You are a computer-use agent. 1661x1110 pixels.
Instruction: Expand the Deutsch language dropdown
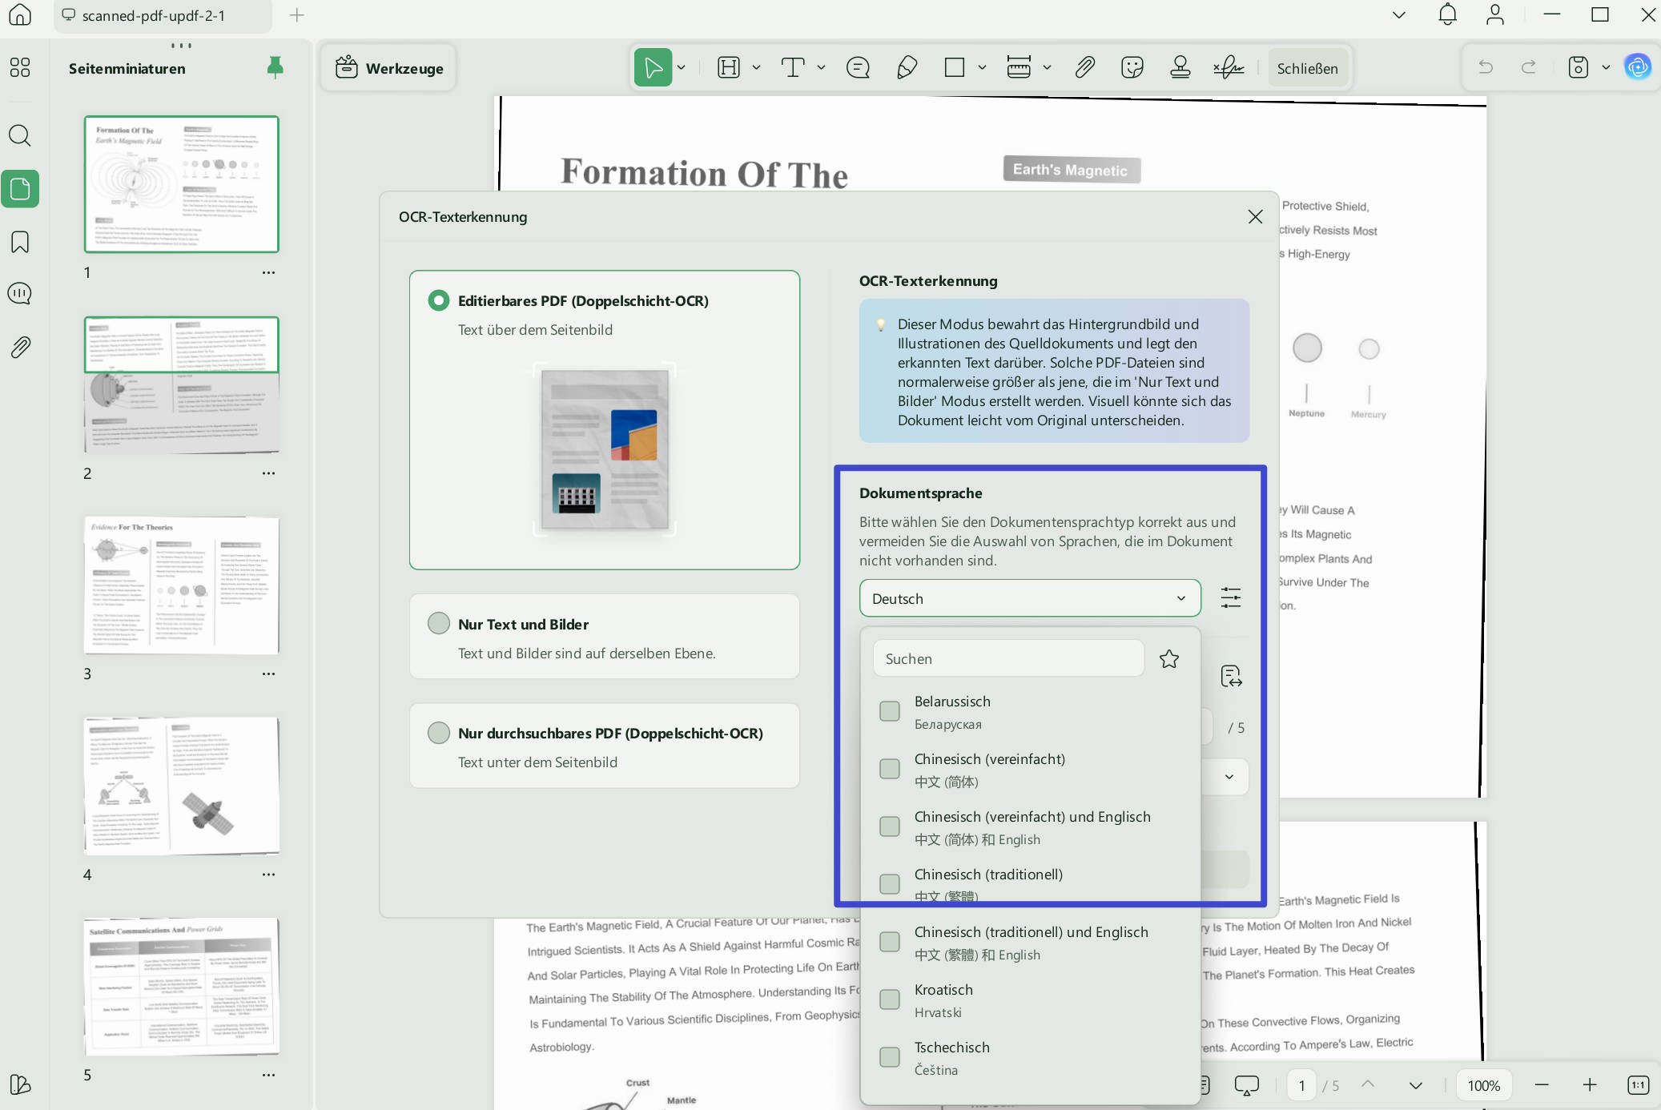[x=1030, y=598]
